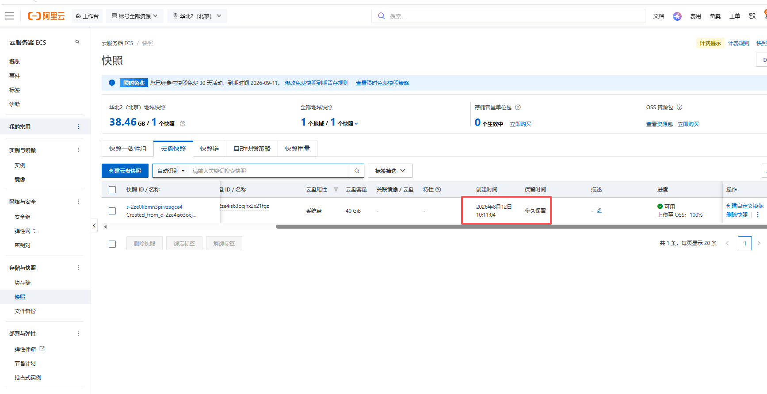Open the 华北2（北京）region dropdown
Image resolution: width=767 pixels, height=394 pixels.
point(197,16)
